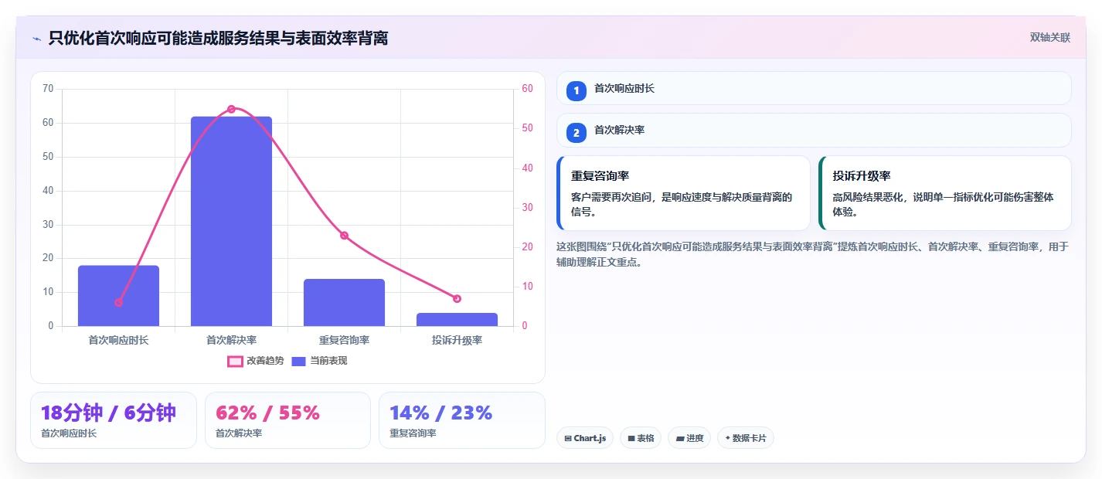
Task: Click the 数据卡片 tag chip
Action: (746, 438)
